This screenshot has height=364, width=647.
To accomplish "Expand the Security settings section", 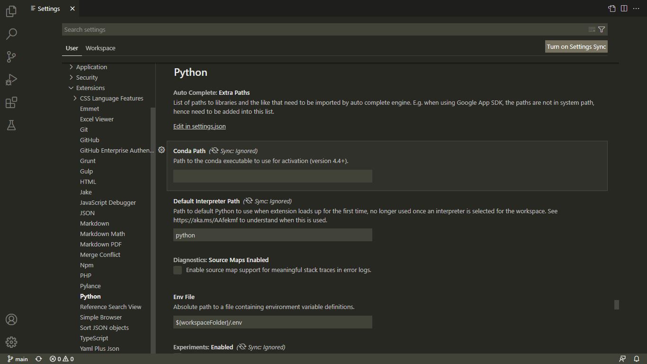I will click(88, 77).
